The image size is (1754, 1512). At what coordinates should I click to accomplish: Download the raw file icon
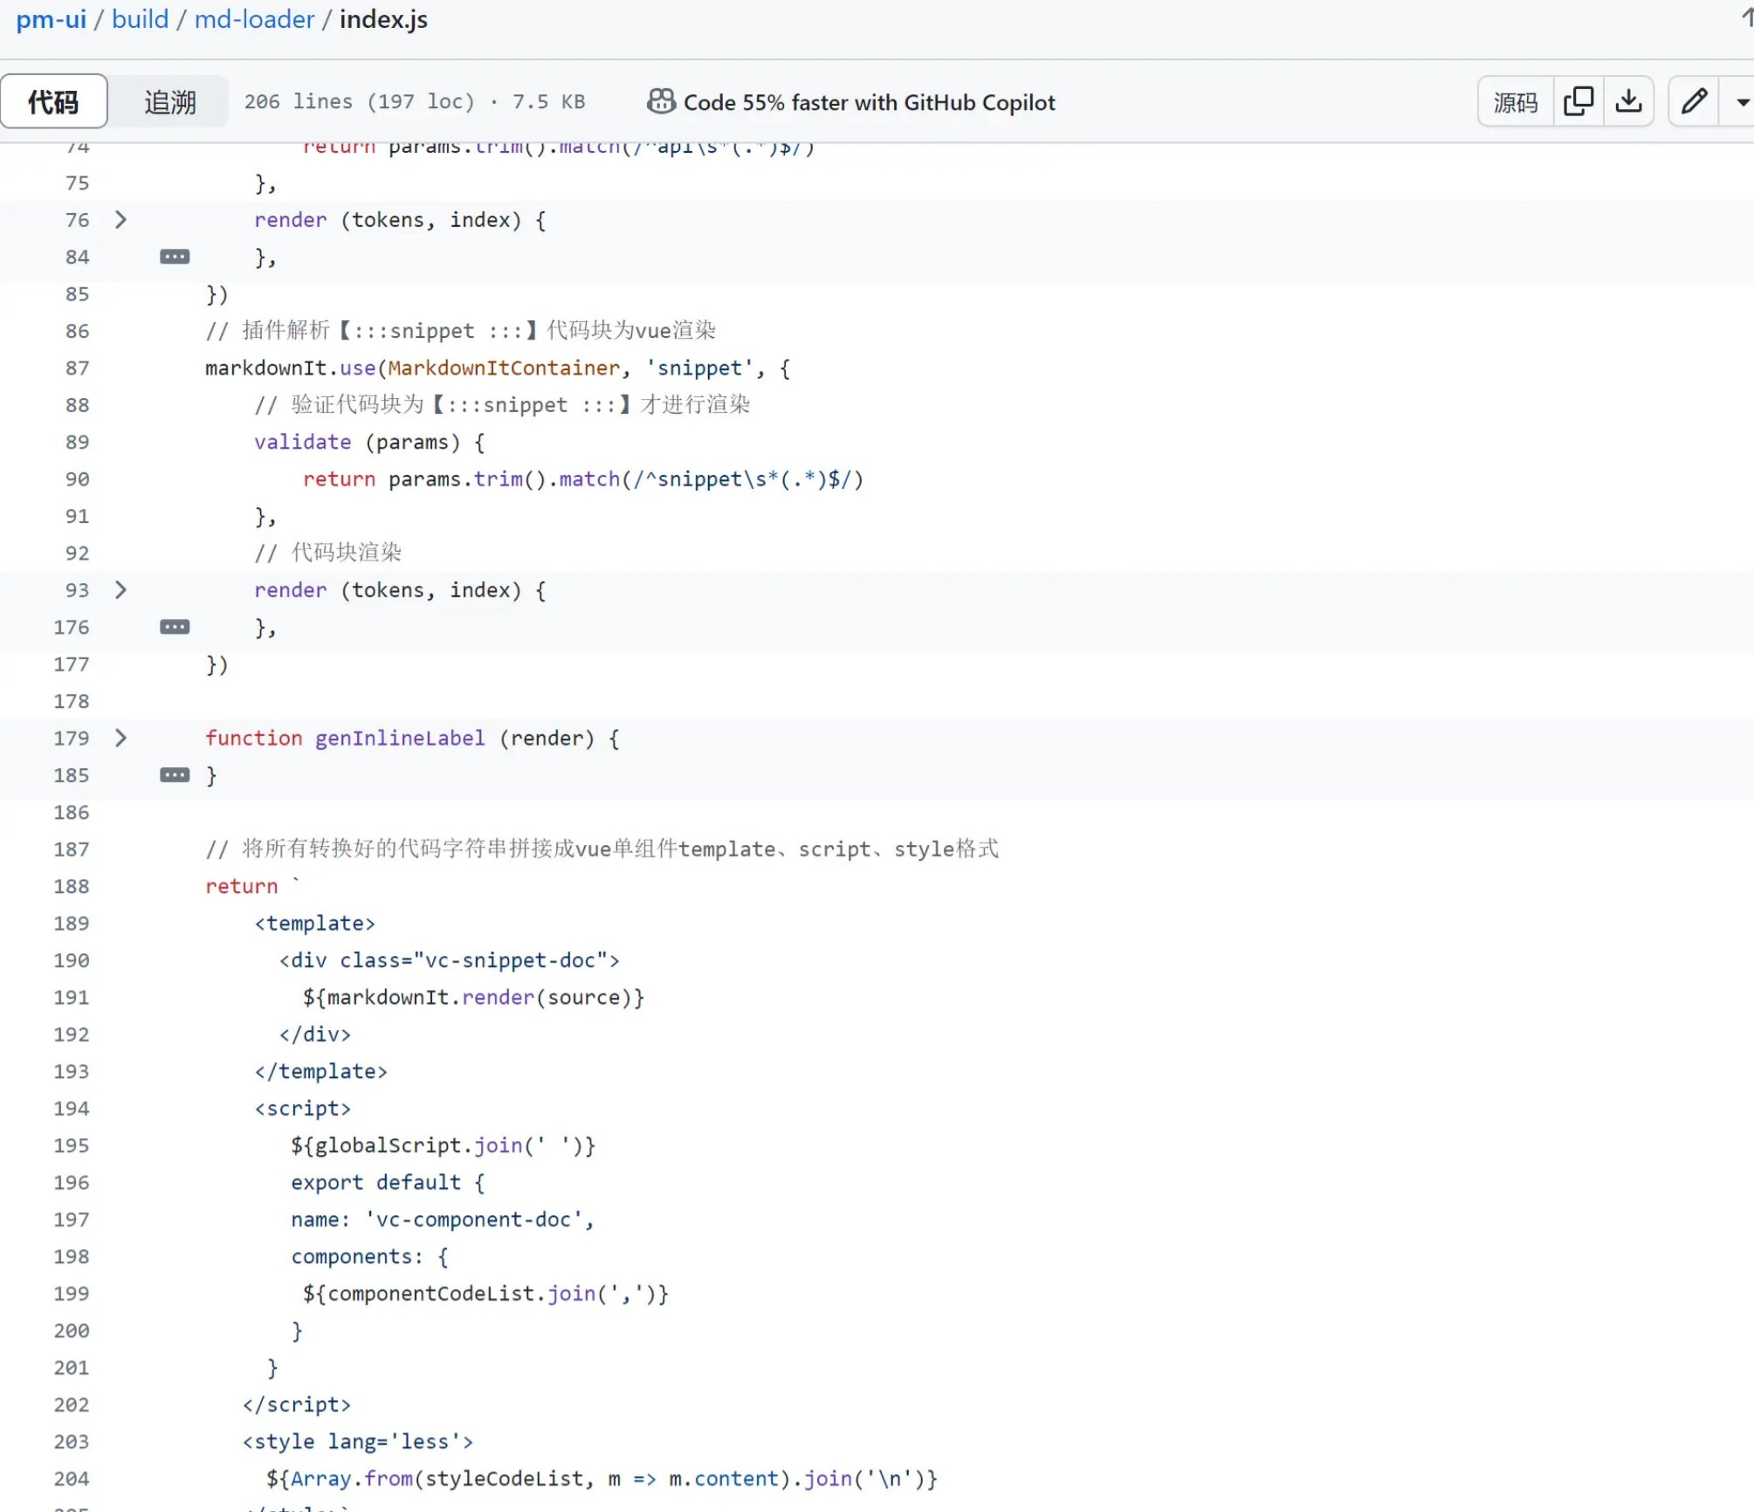pyautogui.click(x=1628, y=101)
